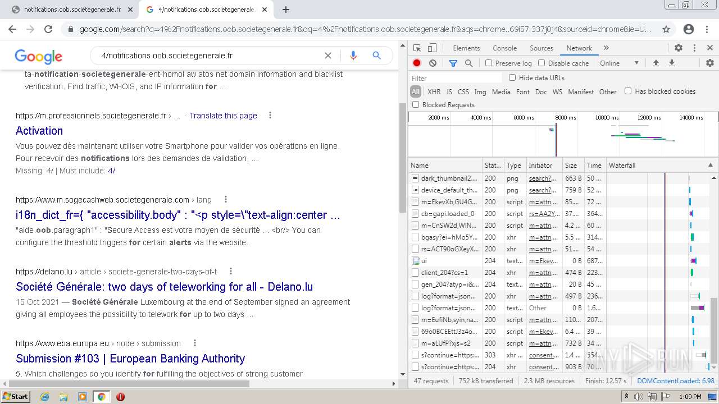719x404 pixels.
Task: Open the network search magnifier
Action: coord(469,63)
